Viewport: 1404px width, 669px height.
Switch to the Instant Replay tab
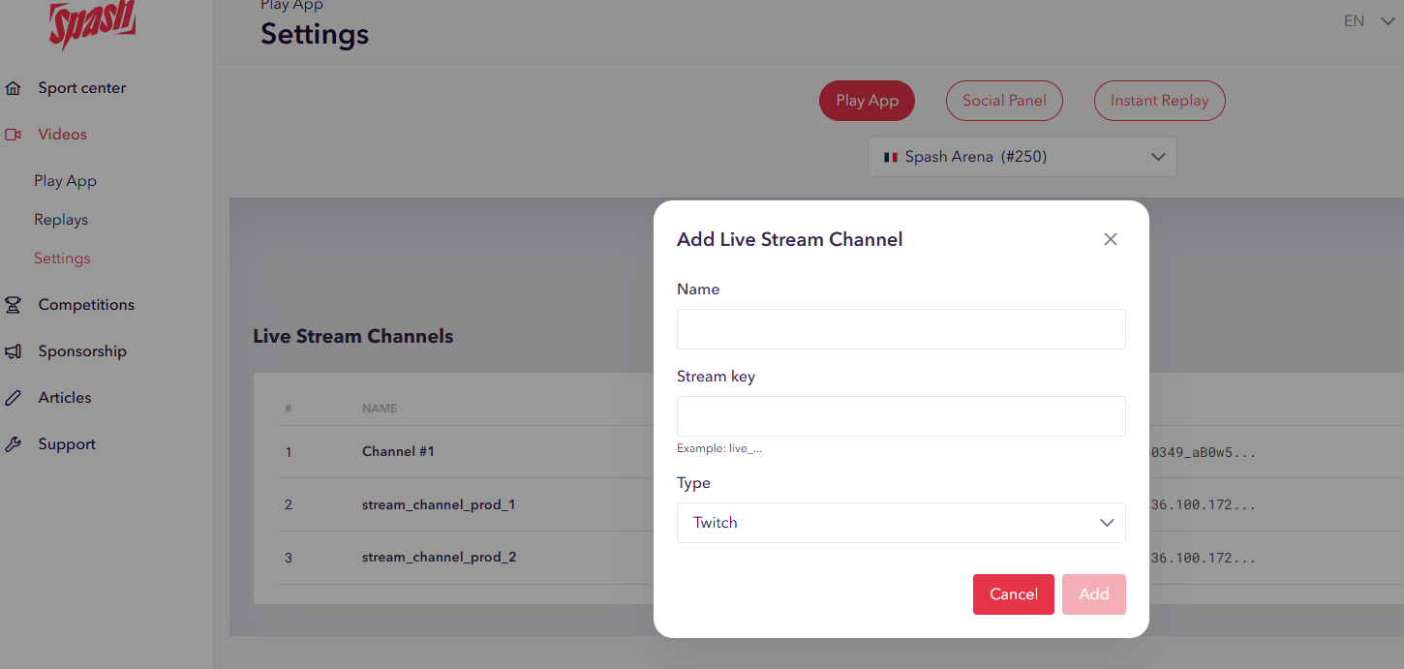(1159, 101)
